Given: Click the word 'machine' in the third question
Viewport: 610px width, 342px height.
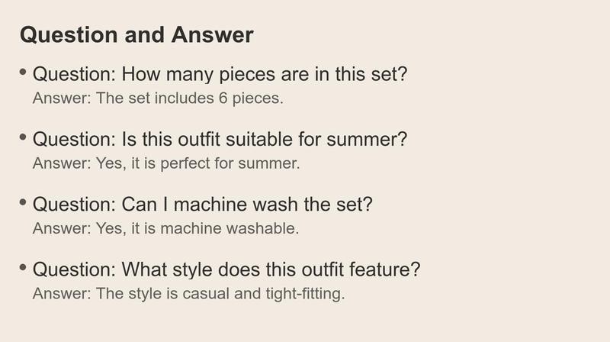Looking at the screenshot, I should pos(210,205).
